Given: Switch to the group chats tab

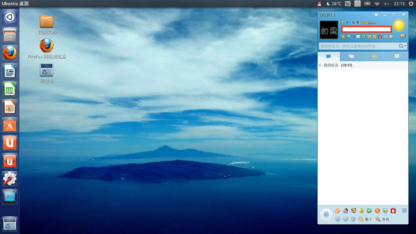Looking at the screenshot, I should (351, 56).
